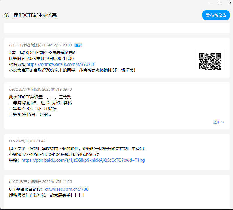The width and height of the screenshot is (233, 210).
Task: Click the blue 置顶 pinned tag
Action: tap(78, 45)
